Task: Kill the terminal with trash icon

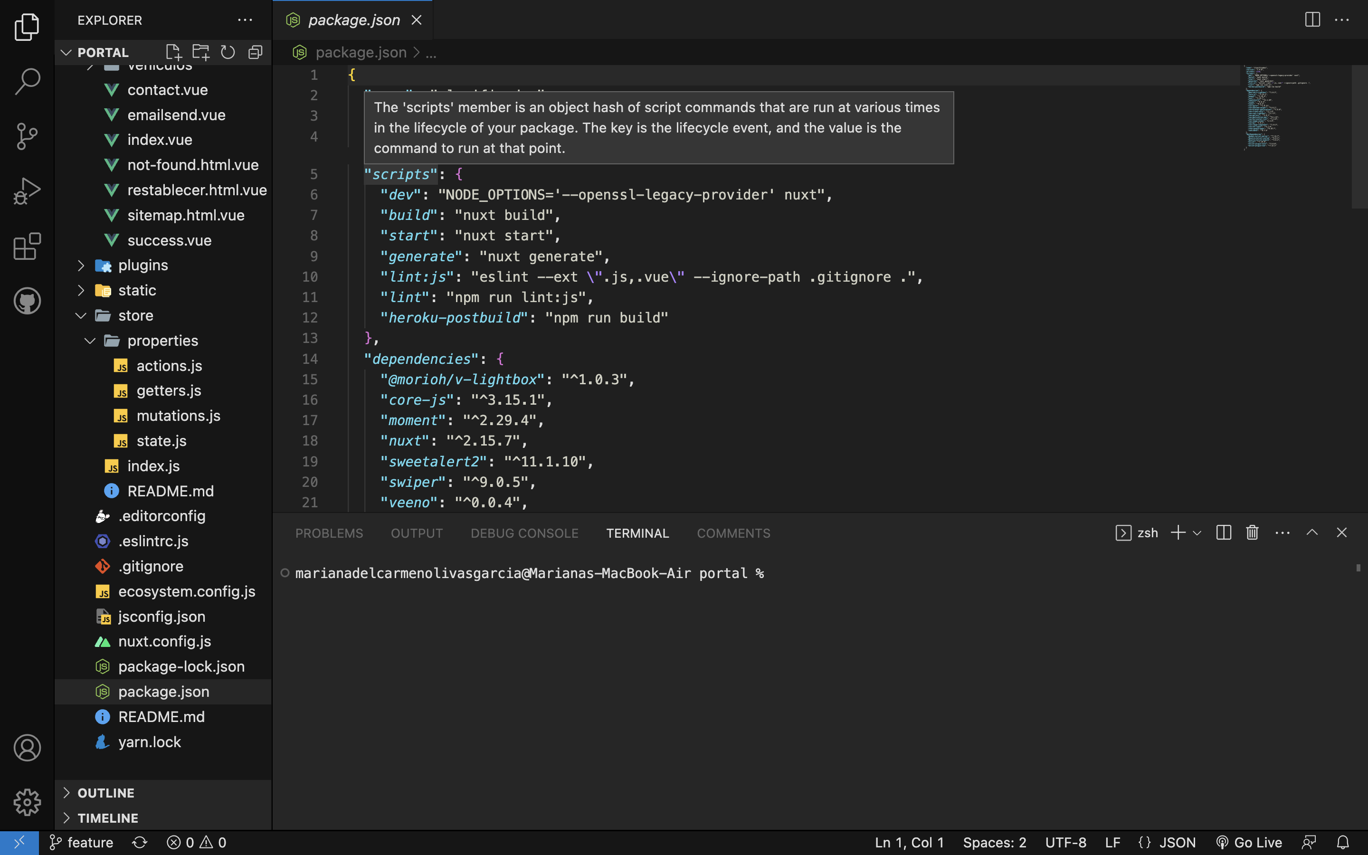Action: coord(1252,532)
